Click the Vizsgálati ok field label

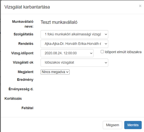pyautogui.click(x=23, y=62)
